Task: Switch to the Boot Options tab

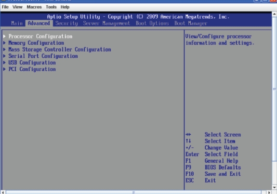Action: tap(152, 23)
